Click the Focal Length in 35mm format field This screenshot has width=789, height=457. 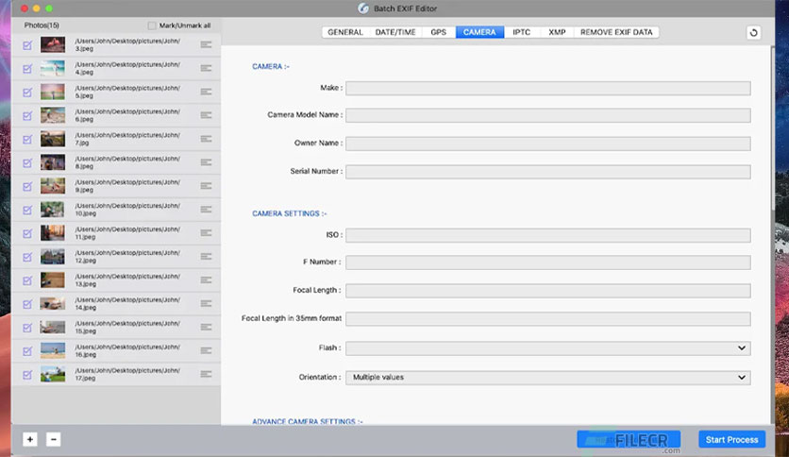coord(548,318)
